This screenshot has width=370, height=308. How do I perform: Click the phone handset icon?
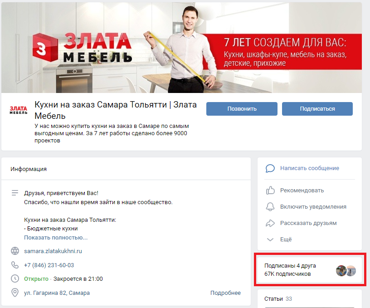[x=15, y=265]
